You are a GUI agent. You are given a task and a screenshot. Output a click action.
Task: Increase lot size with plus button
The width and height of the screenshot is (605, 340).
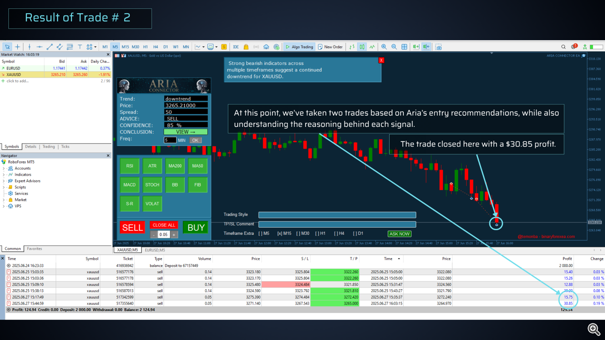174,234
